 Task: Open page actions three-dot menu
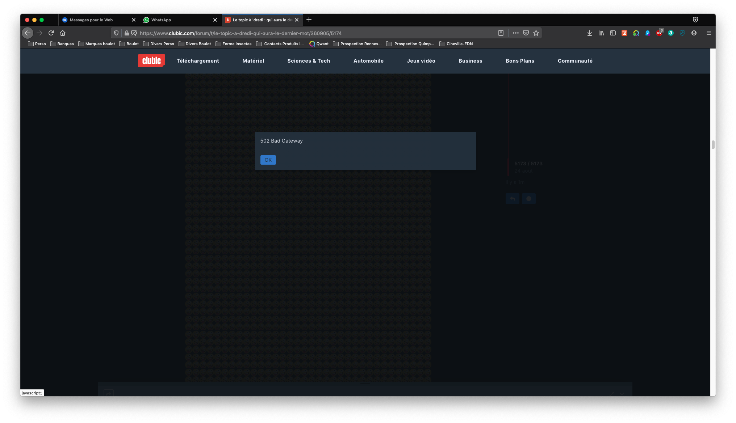coord(515,33)
